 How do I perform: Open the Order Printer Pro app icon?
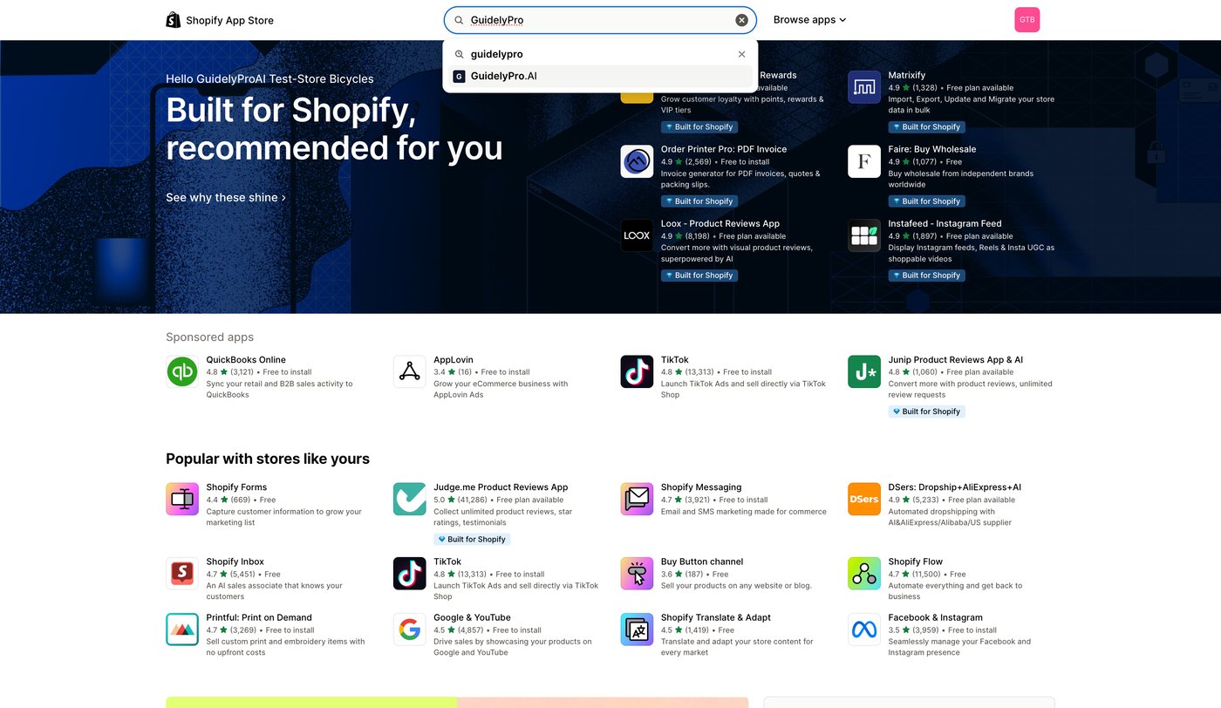click(x=637, y=161)
